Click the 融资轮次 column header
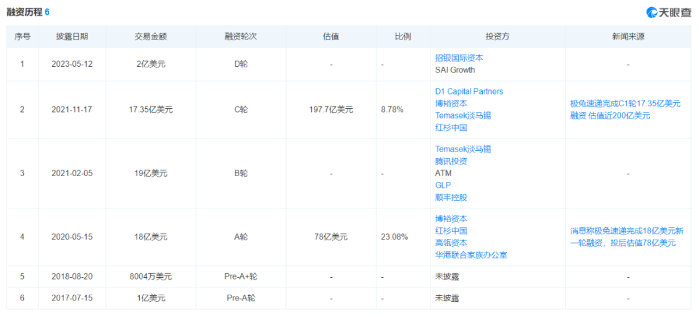This screenshot has width=699, height=316. point(241,37)
